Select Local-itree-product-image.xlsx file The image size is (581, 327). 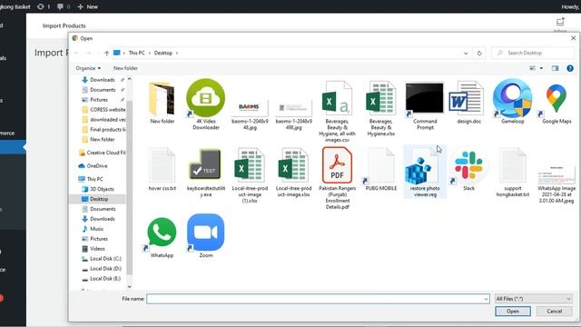[x=293, y=165]
